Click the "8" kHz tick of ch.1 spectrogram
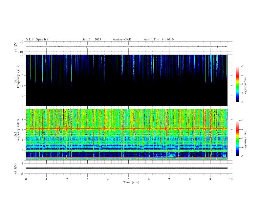Viewport: 260px width, 201px height. pyautogui.click(x=23, y=65)
